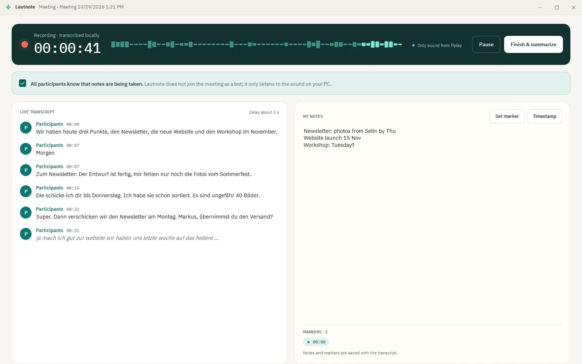Minimize the Lautnote window

[x=540, y=7]
